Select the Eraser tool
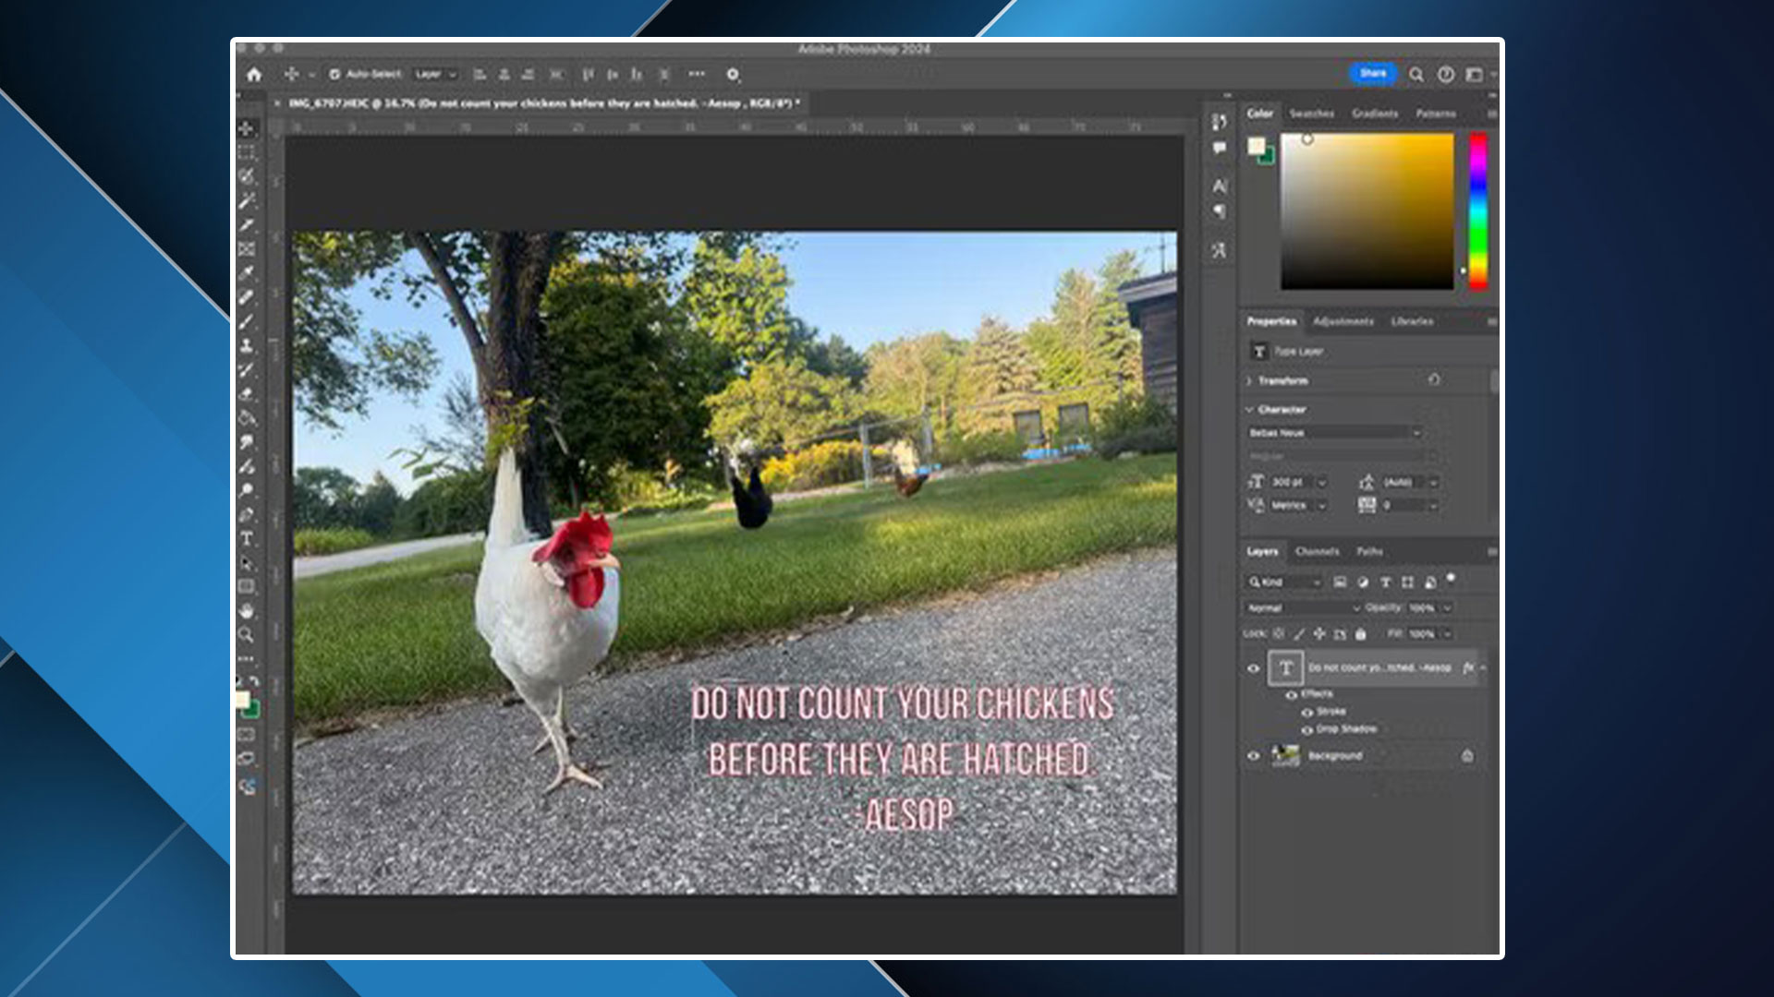 coord(246,394)
